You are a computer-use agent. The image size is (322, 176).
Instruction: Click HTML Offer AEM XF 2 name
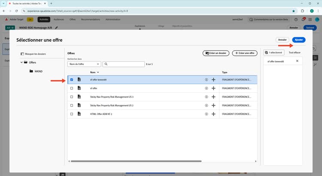[x=101, y=114]
